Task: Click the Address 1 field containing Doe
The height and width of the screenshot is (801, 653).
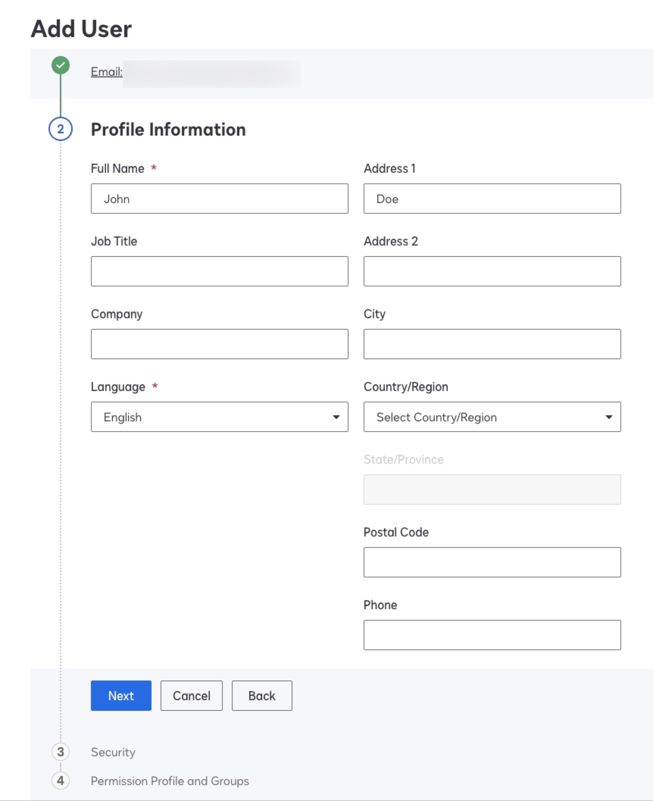Action: [x=492, y=199]
